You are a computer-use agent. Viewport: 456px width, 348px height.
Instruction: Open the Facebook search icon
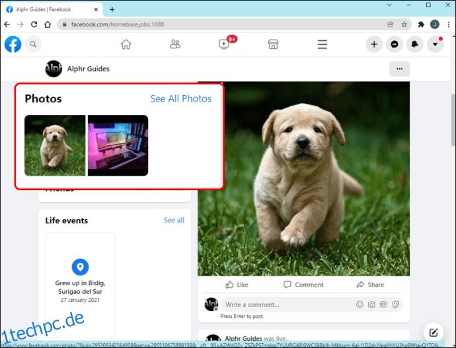[x=33, y=44]
